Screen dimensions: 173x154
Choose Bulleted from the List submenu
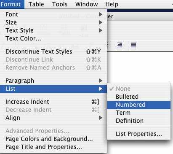coord(139,97)
